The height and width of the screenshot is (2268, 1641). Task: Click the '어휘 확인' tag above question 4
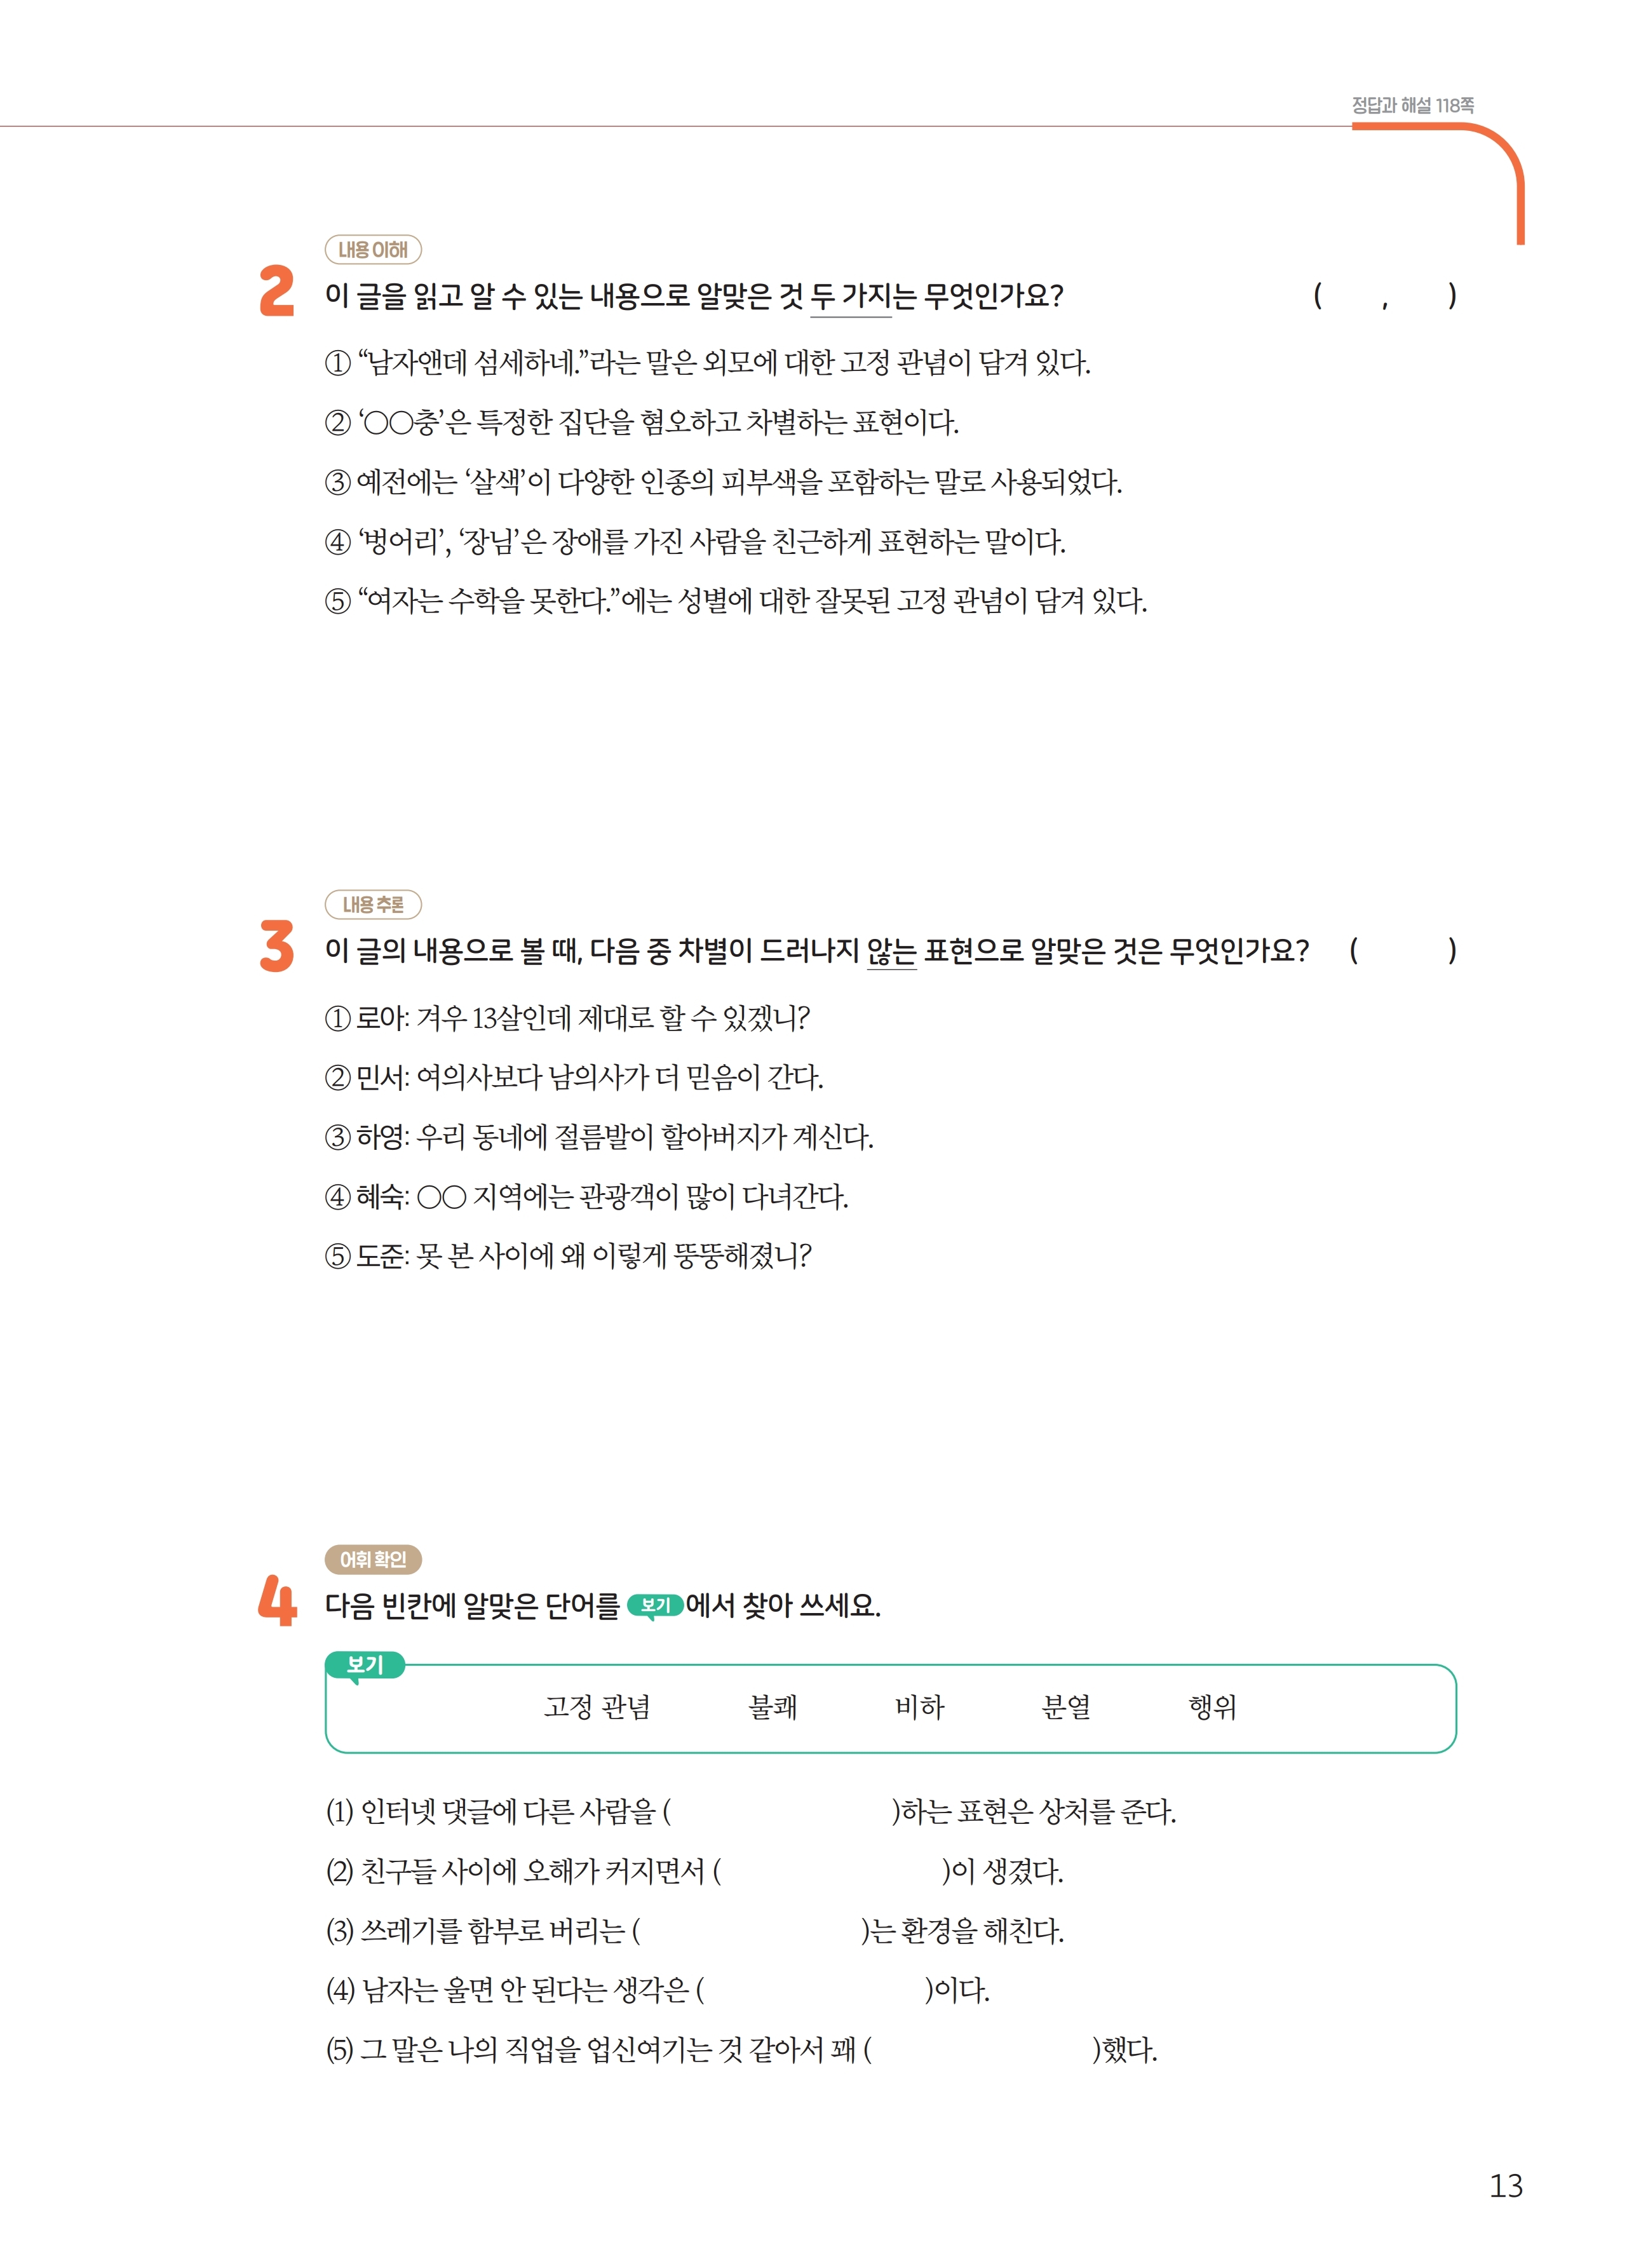click(372, 1559)
